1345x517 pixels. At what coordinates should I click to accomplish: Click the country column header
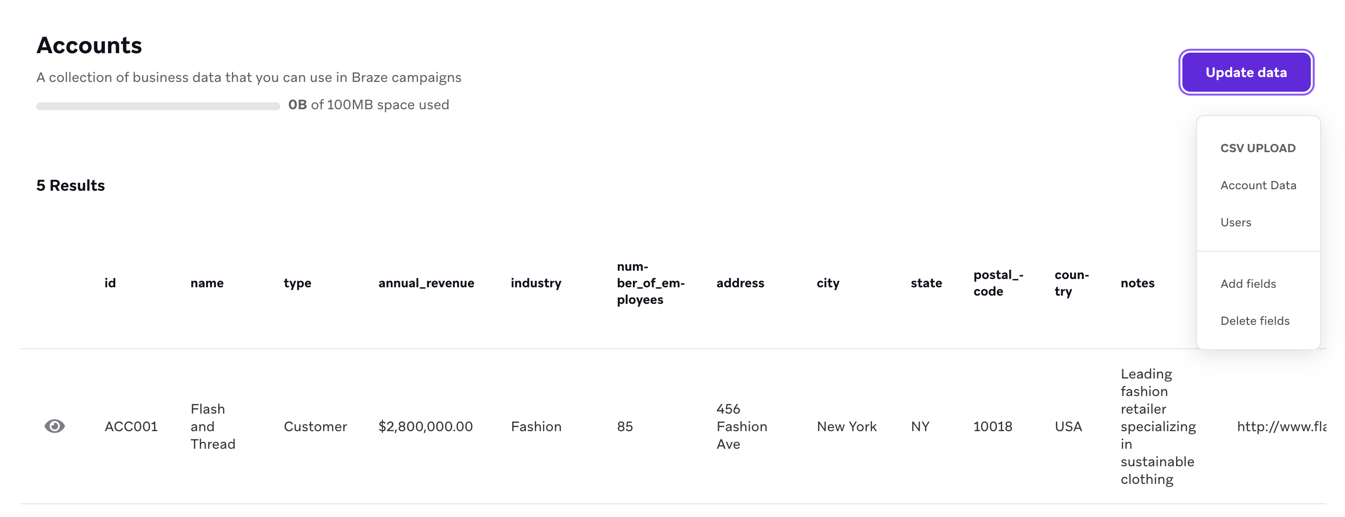(1072, 283)
